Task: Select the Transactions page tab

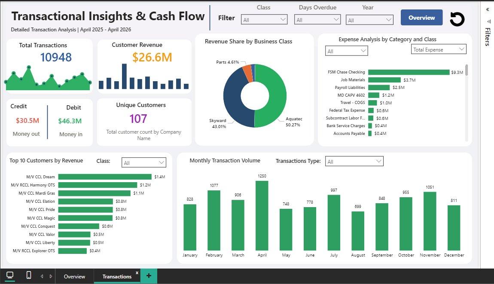Action: 117,276
